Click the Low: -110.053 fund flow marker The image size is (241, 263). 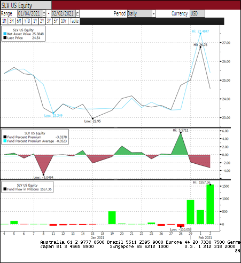(x=181, y=227)
